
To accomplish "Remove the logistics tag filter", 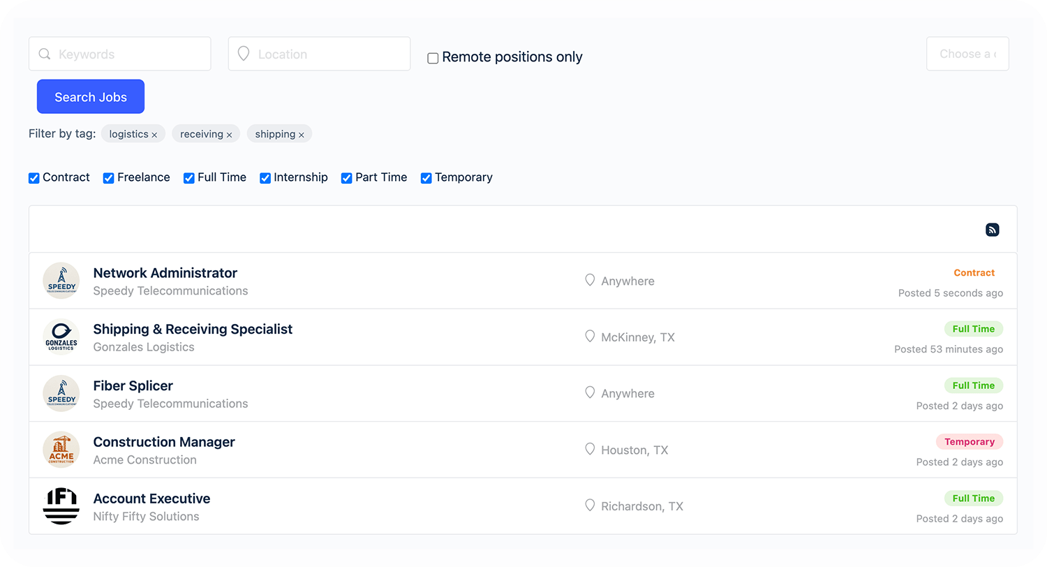I will pos(154,135).
